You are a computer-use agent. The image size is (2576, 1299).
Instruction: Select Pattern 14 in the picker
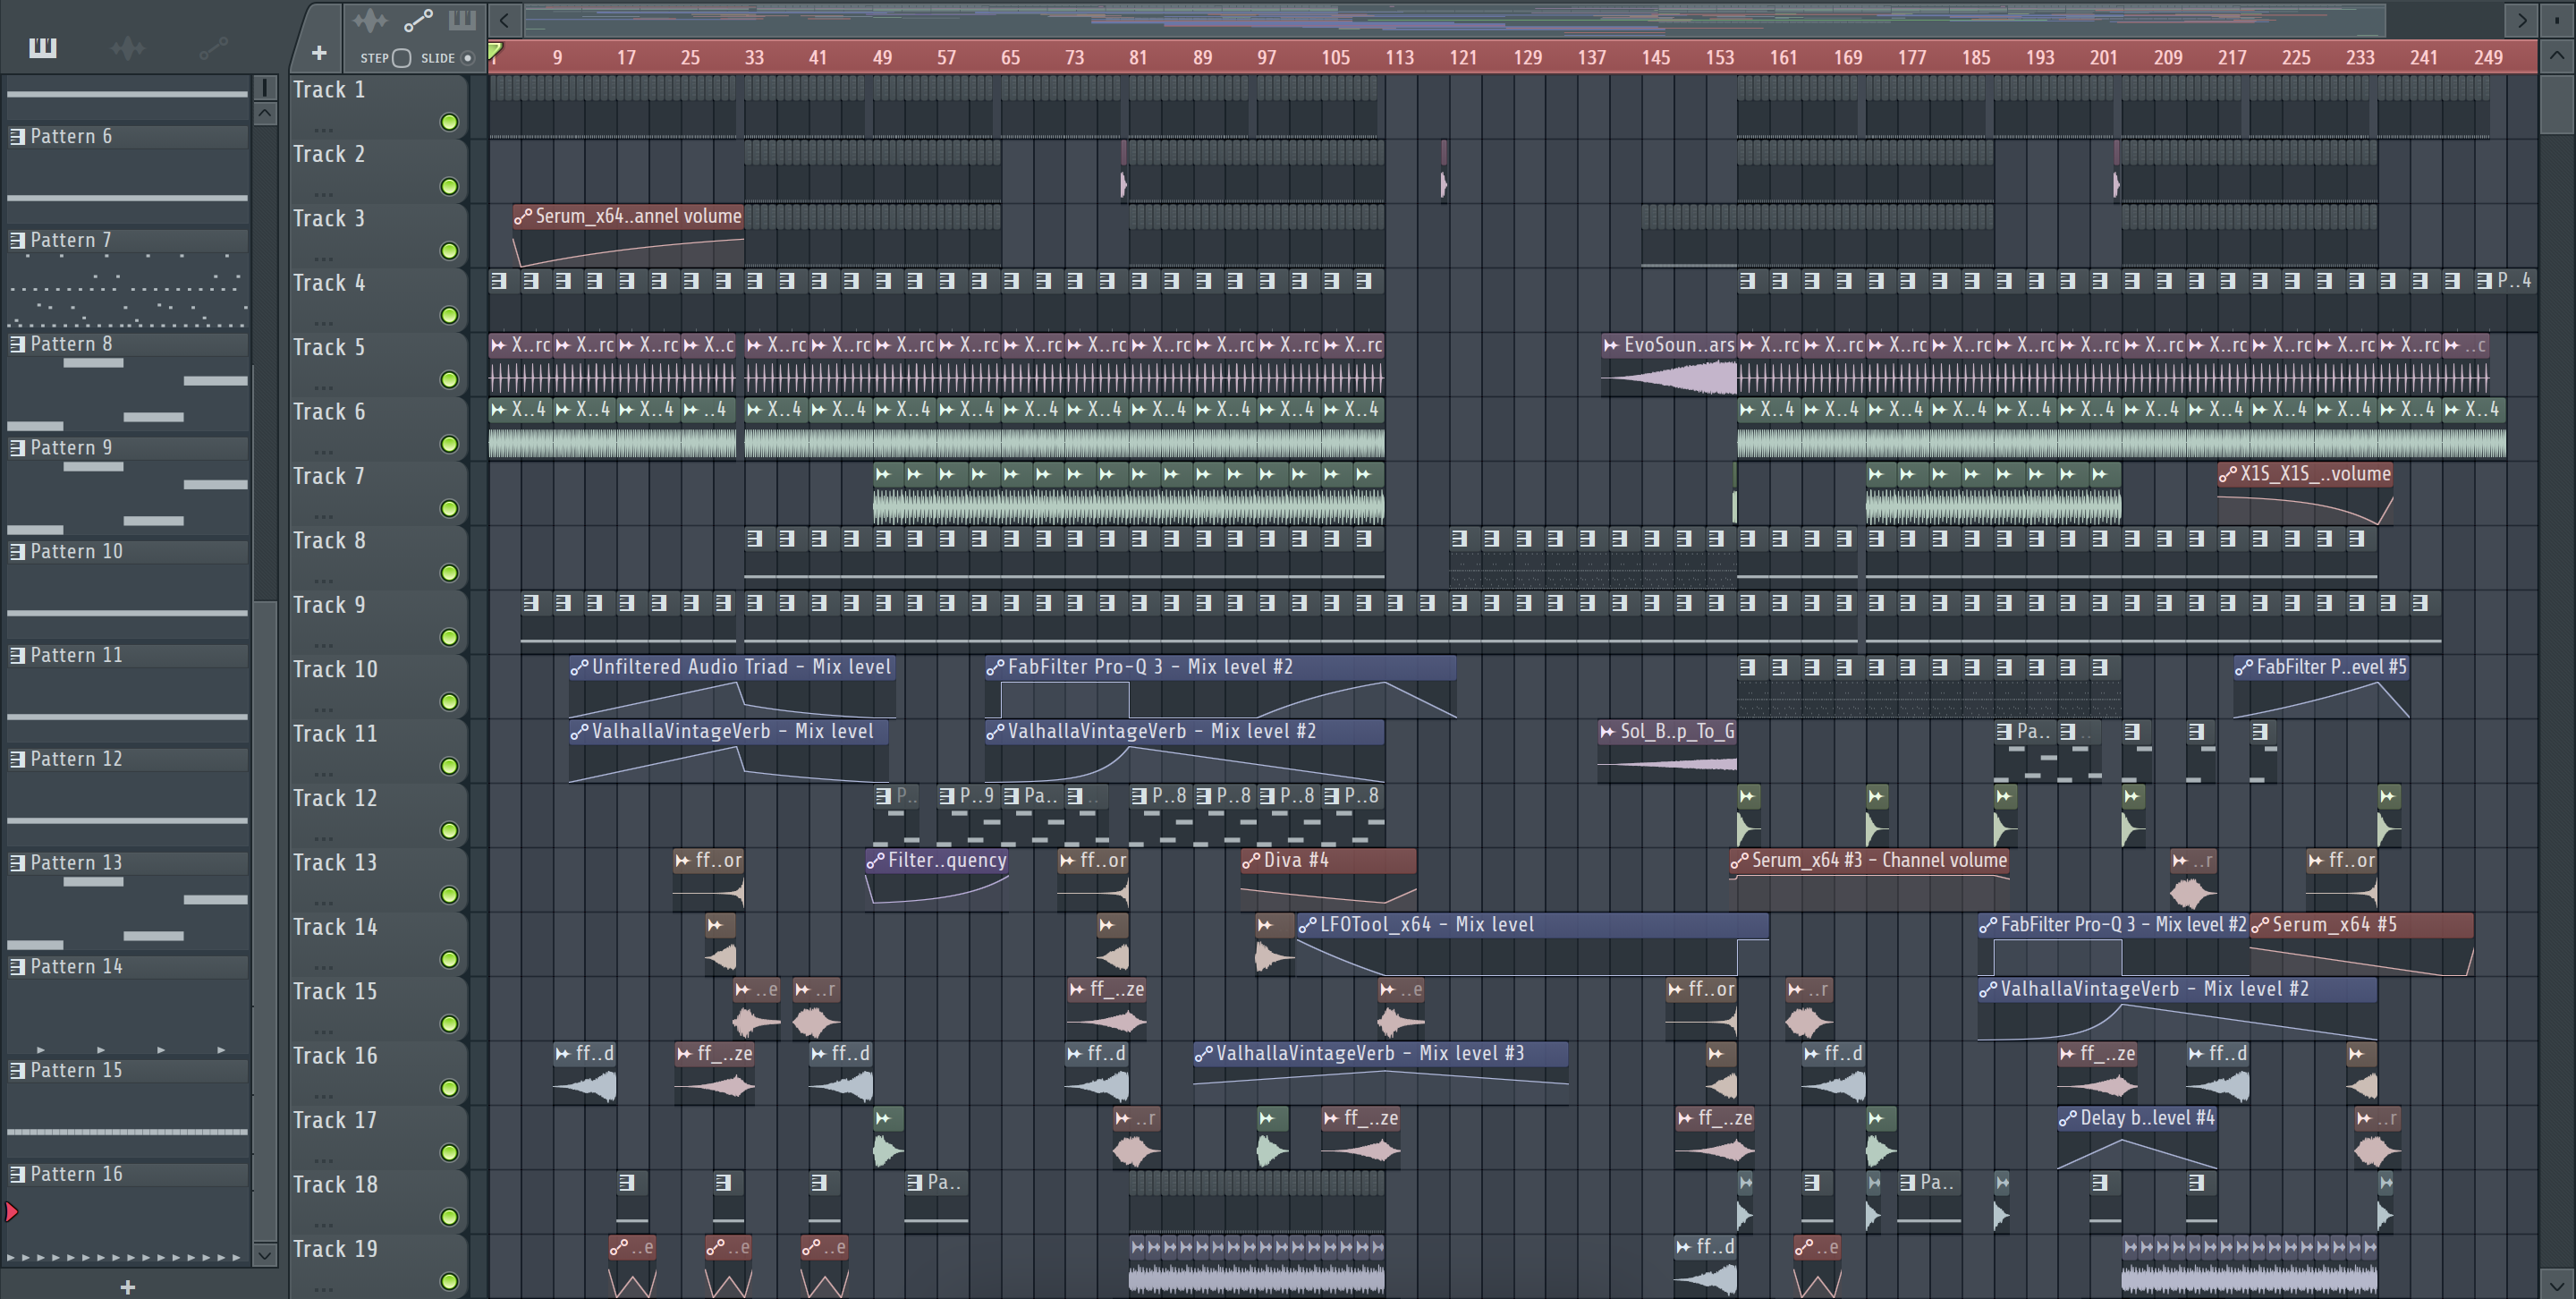click(x=128, y=966)
